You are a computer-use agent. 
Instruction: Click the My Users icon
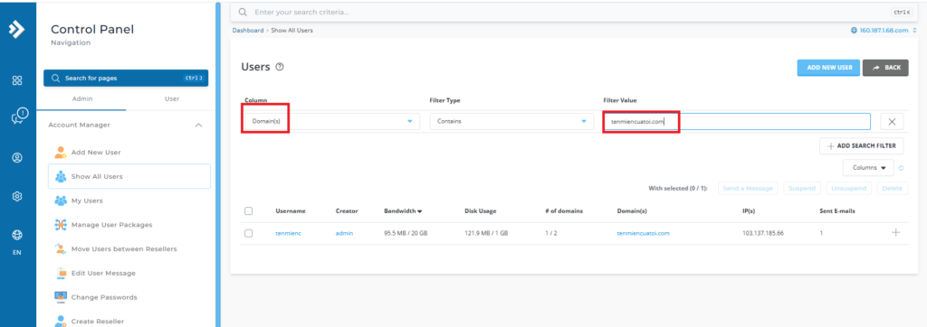pos(61,201)
